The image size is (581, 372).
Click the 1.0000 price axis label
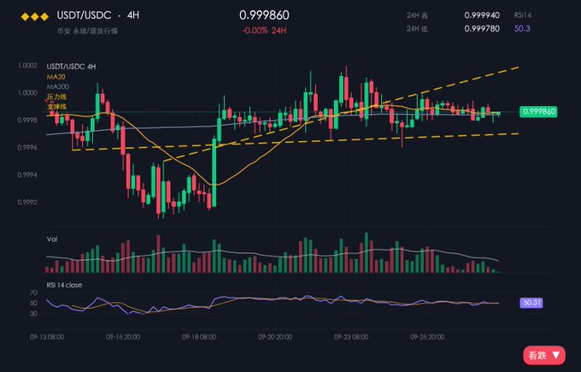coord(28,92)
